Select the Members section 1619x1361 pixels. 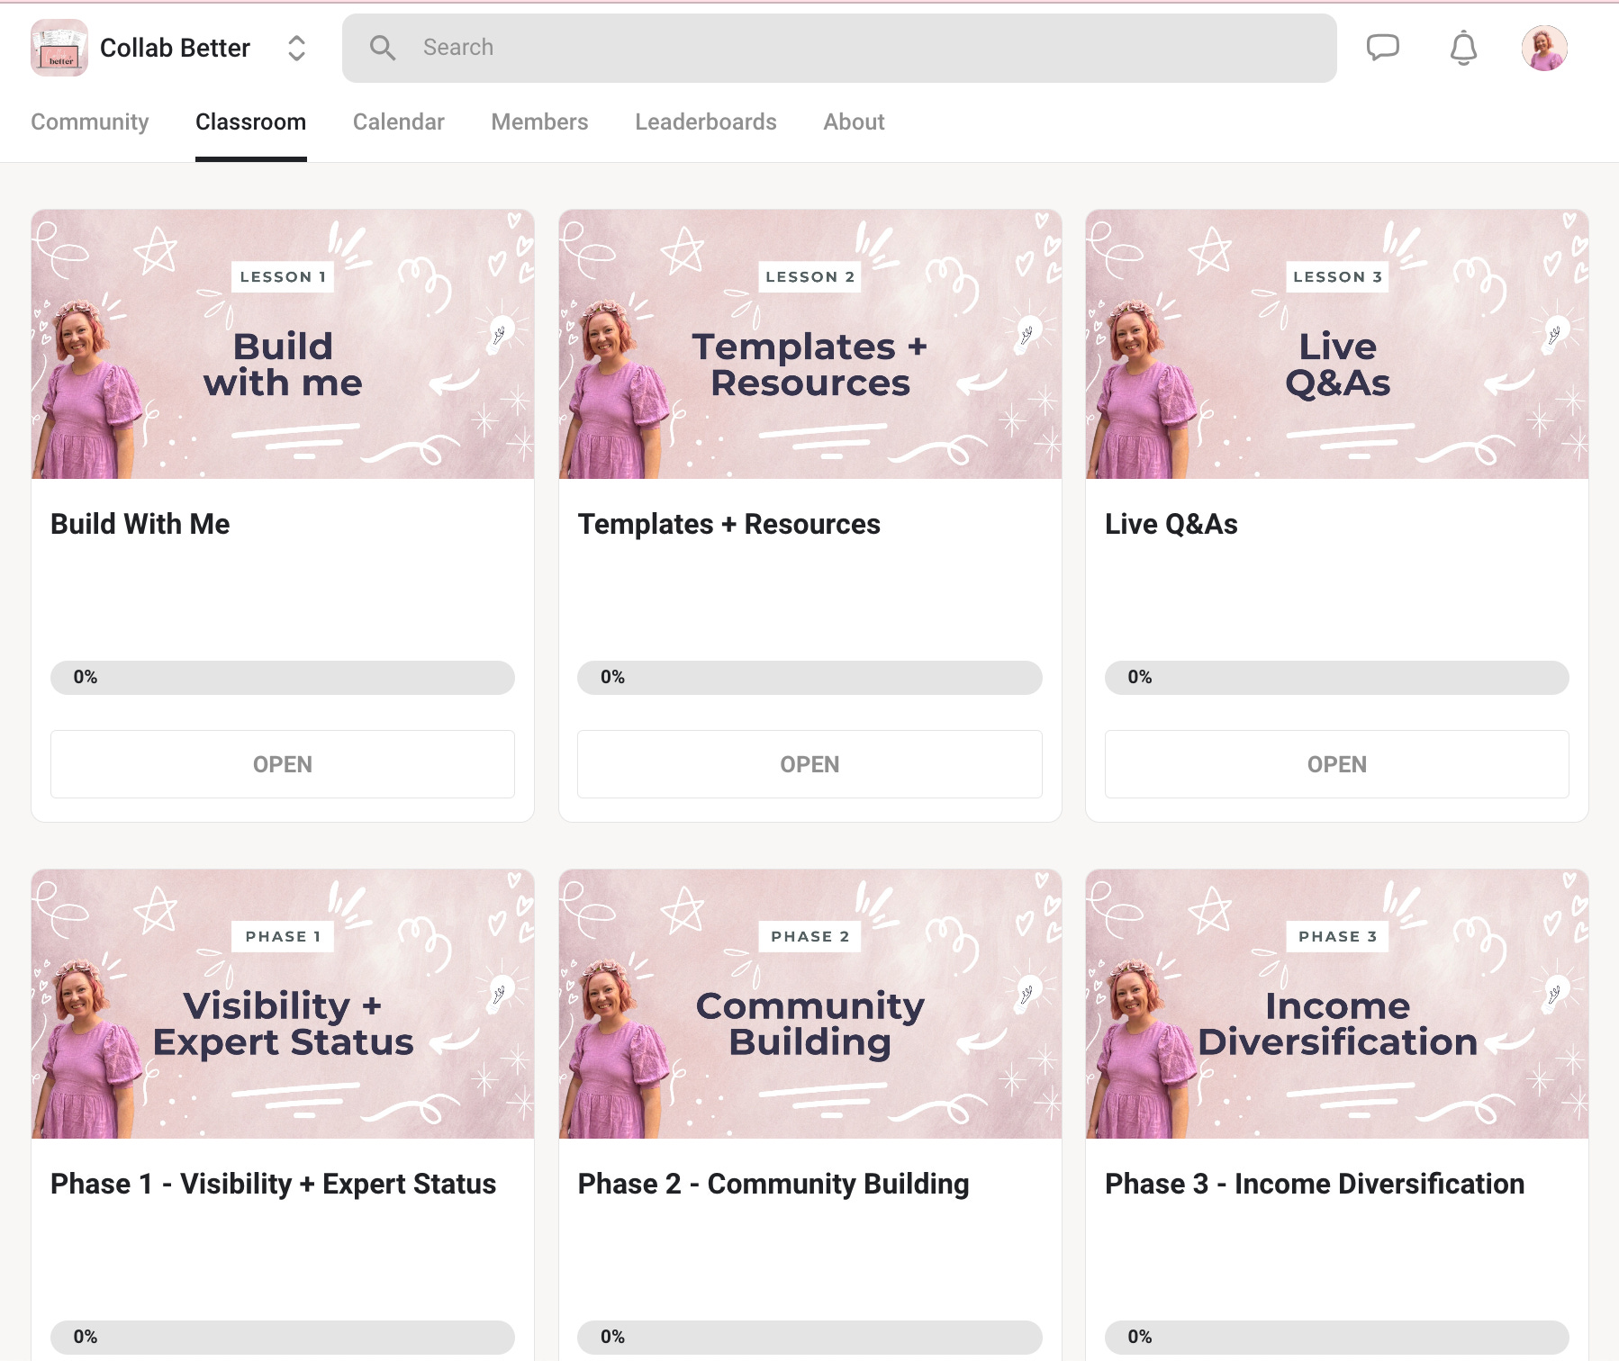coord(539,122)
